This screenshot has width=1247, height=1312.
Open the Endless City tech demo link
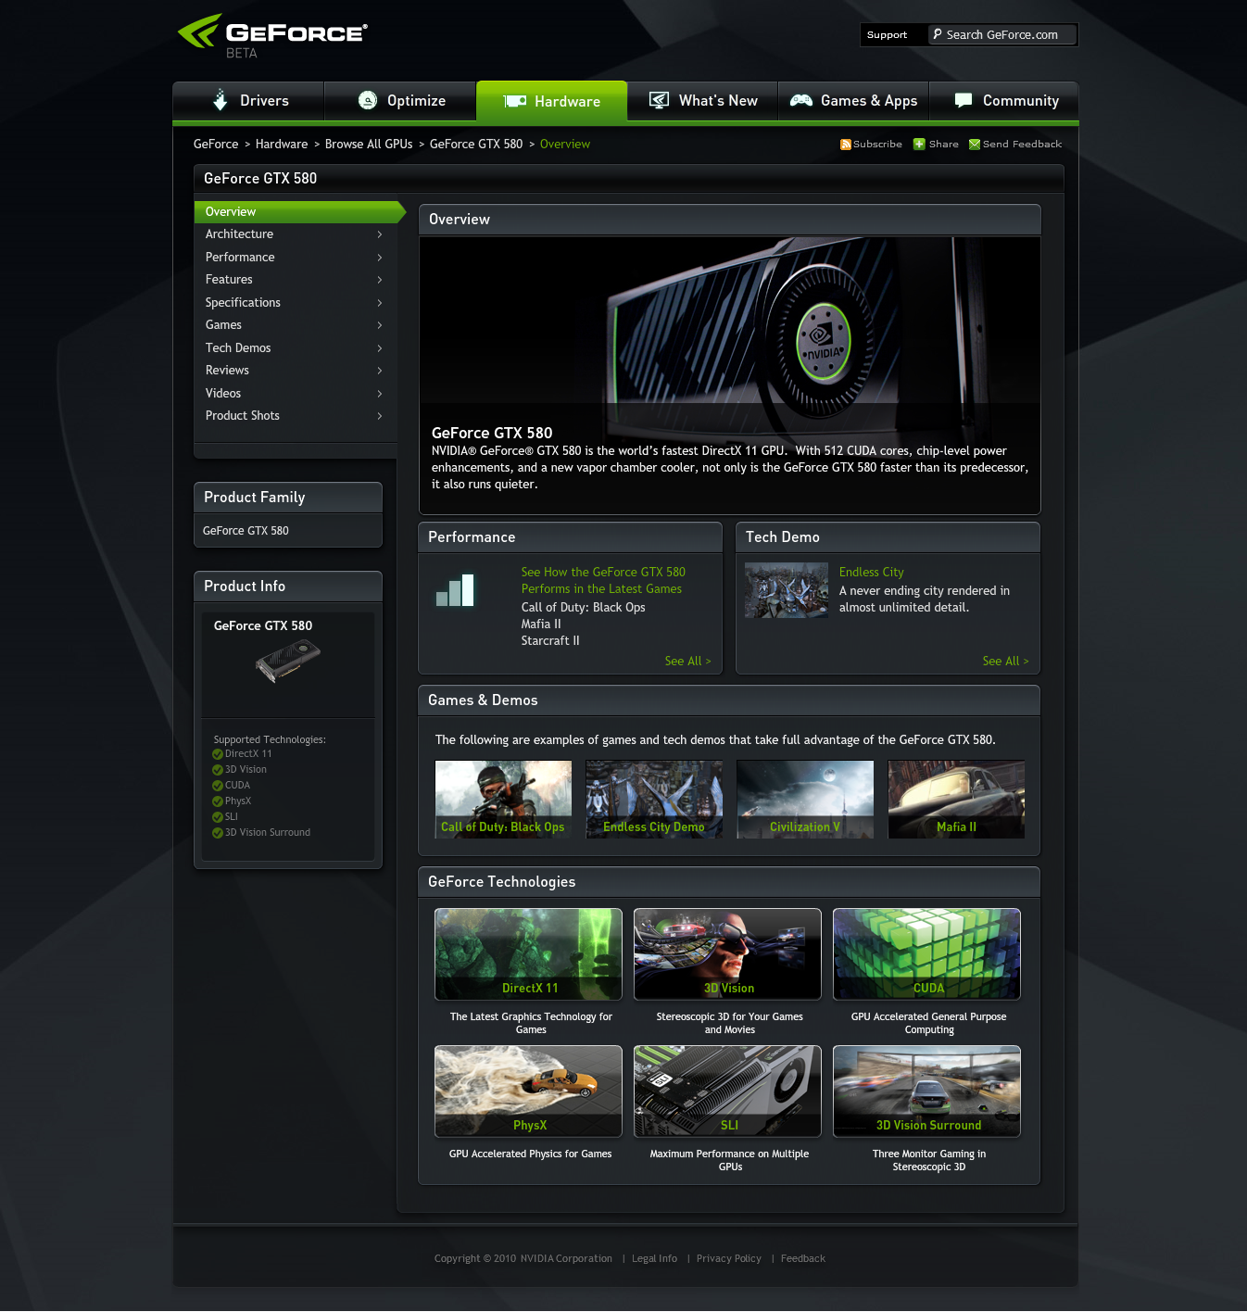click(872, 573)
